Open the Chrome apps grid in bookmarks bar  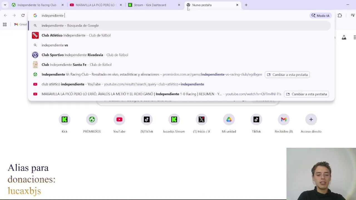(x=5, y=24)
